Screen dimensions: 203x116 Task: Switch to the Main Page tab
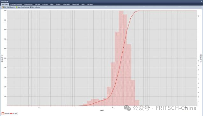[x=37, y=4]
